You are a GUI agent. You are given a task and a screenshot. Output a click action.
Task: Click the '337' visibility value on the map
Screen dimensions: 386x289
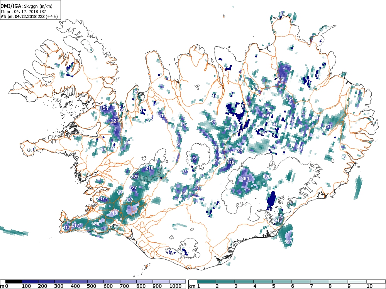(129, 200)
